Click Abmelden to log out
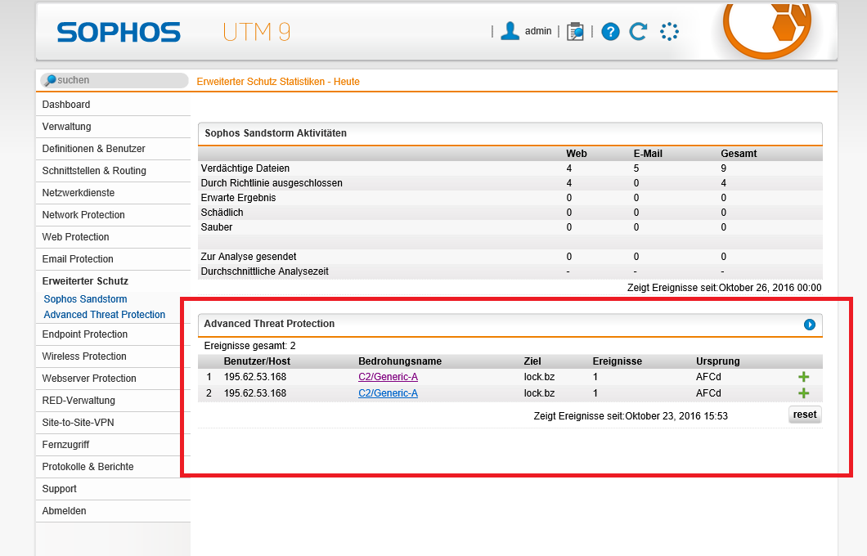The width and height of the screenshot is (867, 556). pos(64,511)
